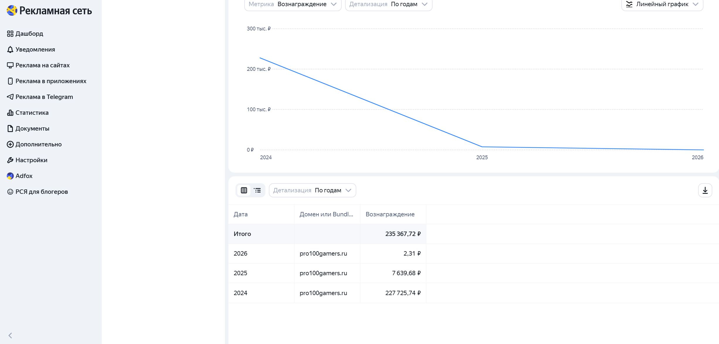719x344 pixels.
Task: Switch table to column view toggle
Action: 244,190
